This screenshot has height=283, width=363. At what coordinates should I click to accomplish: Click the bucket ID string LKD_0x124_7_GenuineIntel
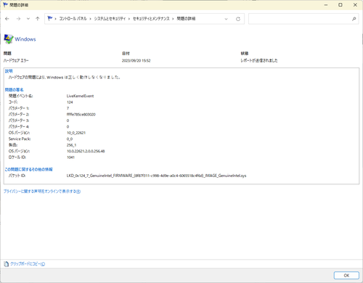point(156,176)
